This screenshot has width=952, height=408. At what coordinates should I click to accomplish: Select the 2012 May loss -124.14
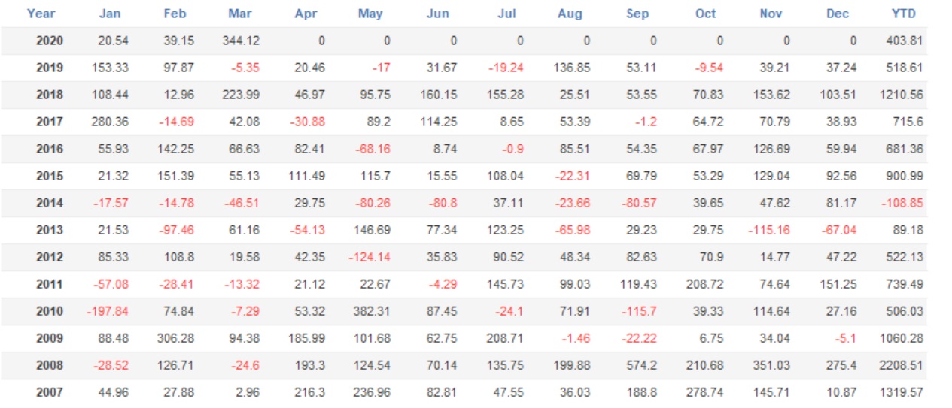(370, 257)
